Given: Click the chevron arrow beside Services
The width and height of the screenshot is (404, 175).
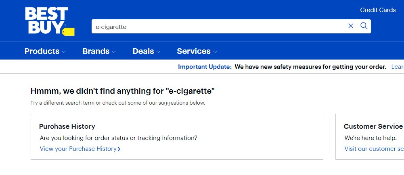Looking at the screenshot, I should point(215,52).
